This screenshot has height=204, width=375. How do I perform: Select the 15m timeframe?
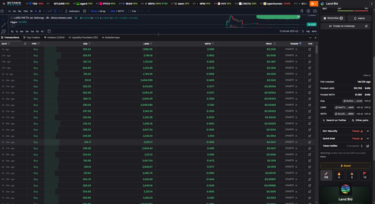pos(26,11)
